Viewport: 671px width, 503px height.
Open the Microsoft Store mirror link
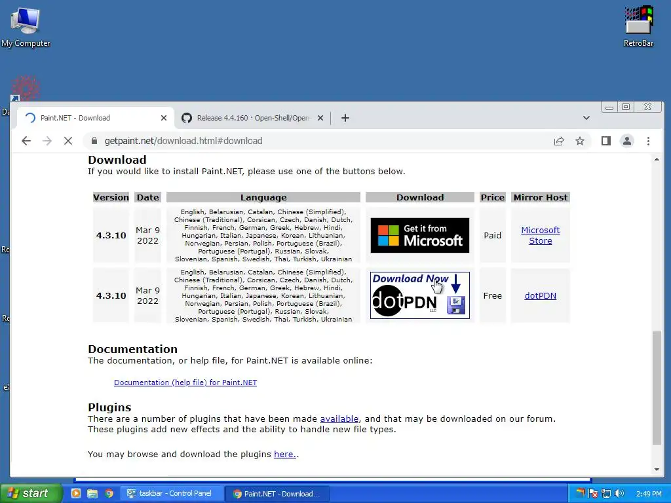tap(540, 235)
